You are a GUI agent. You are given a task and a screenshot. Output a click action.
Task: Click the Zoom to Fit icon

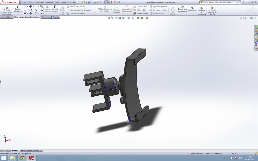pos(109,18)
